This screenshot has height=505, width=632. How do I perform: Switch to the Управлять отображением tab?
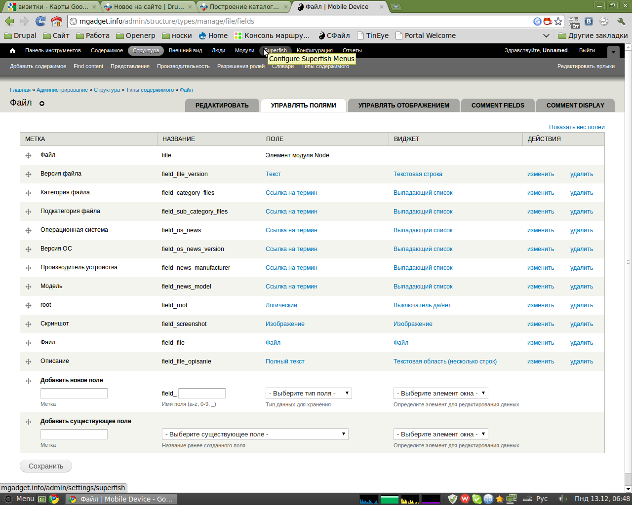coord(403,106)
